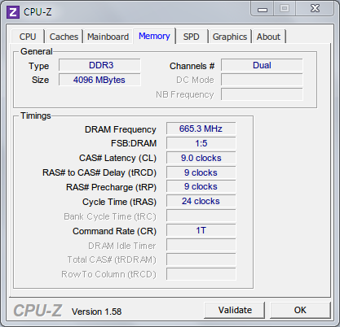Switch to the CPU tab

(28, 37)
